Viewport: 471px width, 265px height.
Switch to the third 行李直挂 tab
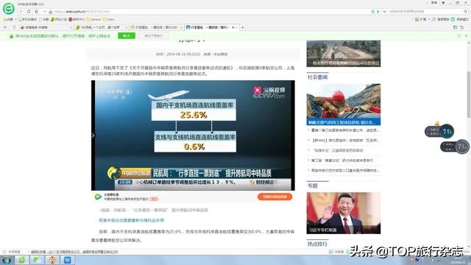point(156,27)
